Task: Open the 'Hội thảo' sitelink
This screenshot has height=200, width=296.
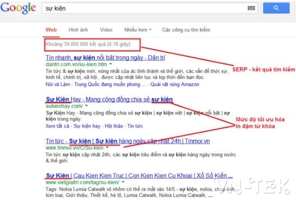Action: tap(114, 126)
